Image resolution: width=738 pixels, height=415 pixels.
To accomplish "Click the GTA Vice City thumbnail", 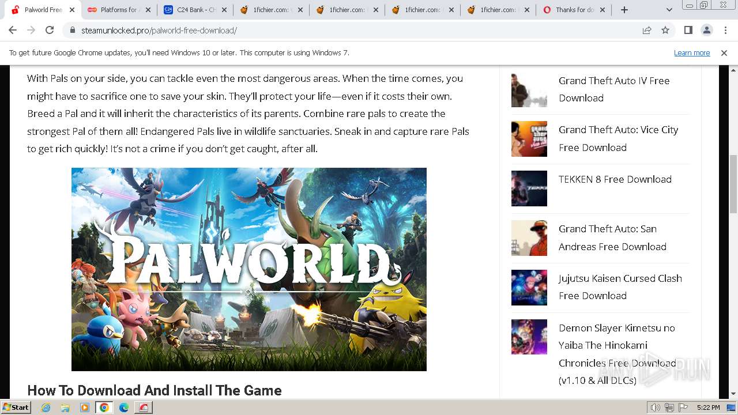I will [x=529, y=139].
